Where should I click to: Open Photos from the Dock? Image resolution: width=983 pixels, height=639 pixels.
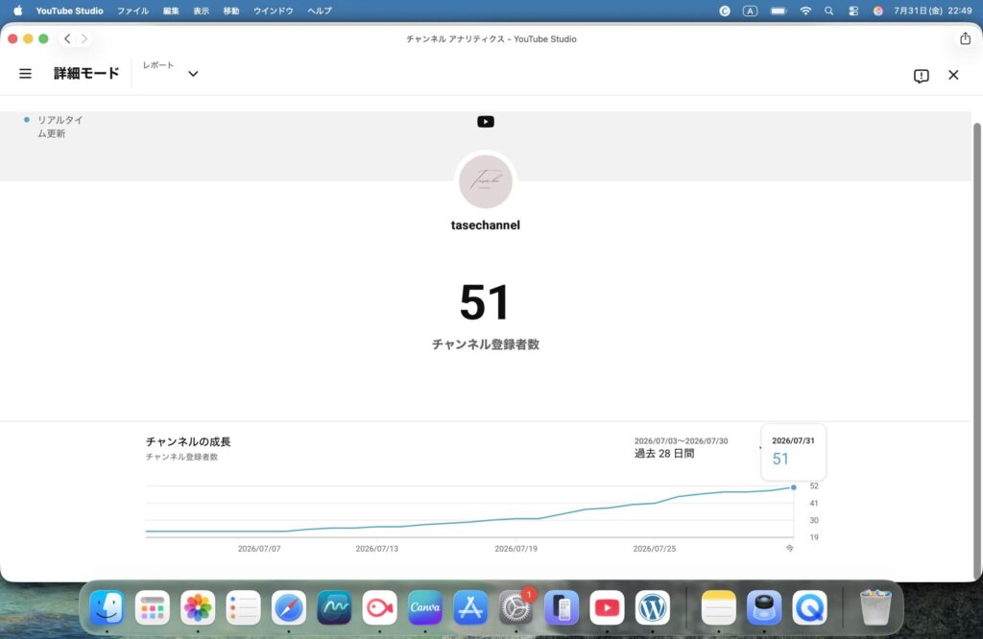coord(198,607)
